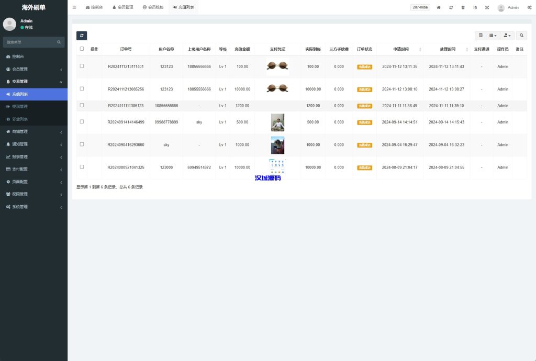This screenshot has width=536, height=361.
Task: Click the table refresh button
Action: point(82,36)
